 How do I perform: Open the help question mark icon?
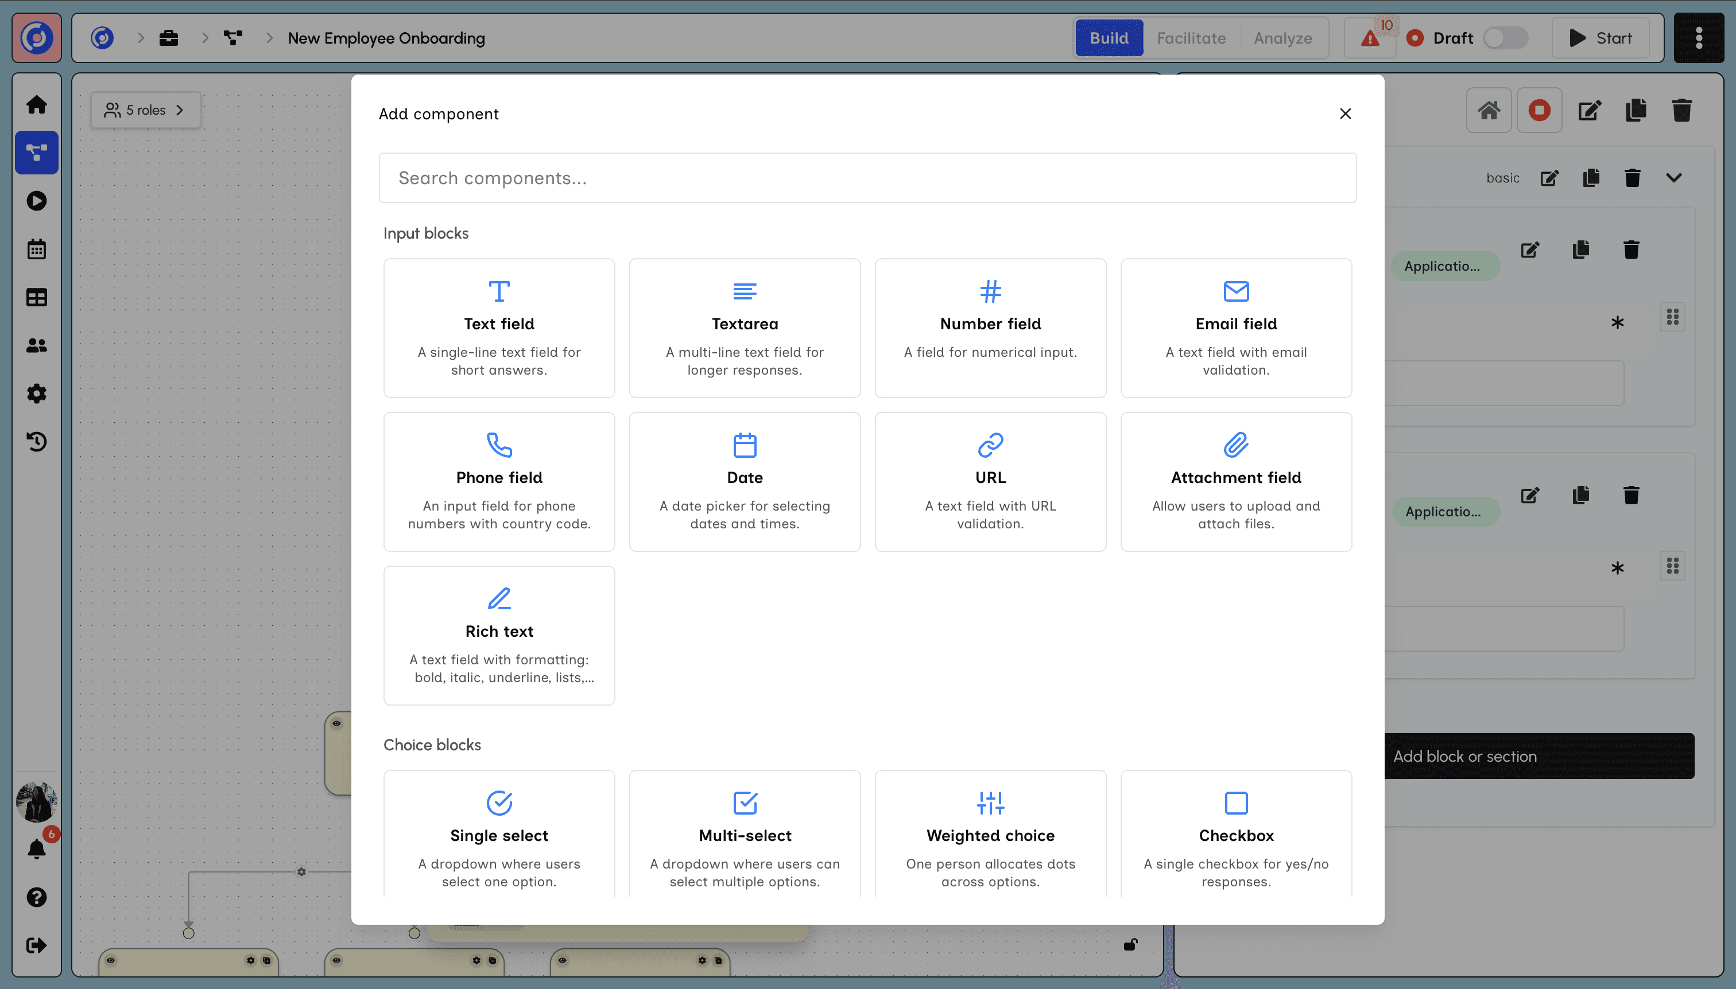point(37,897)
